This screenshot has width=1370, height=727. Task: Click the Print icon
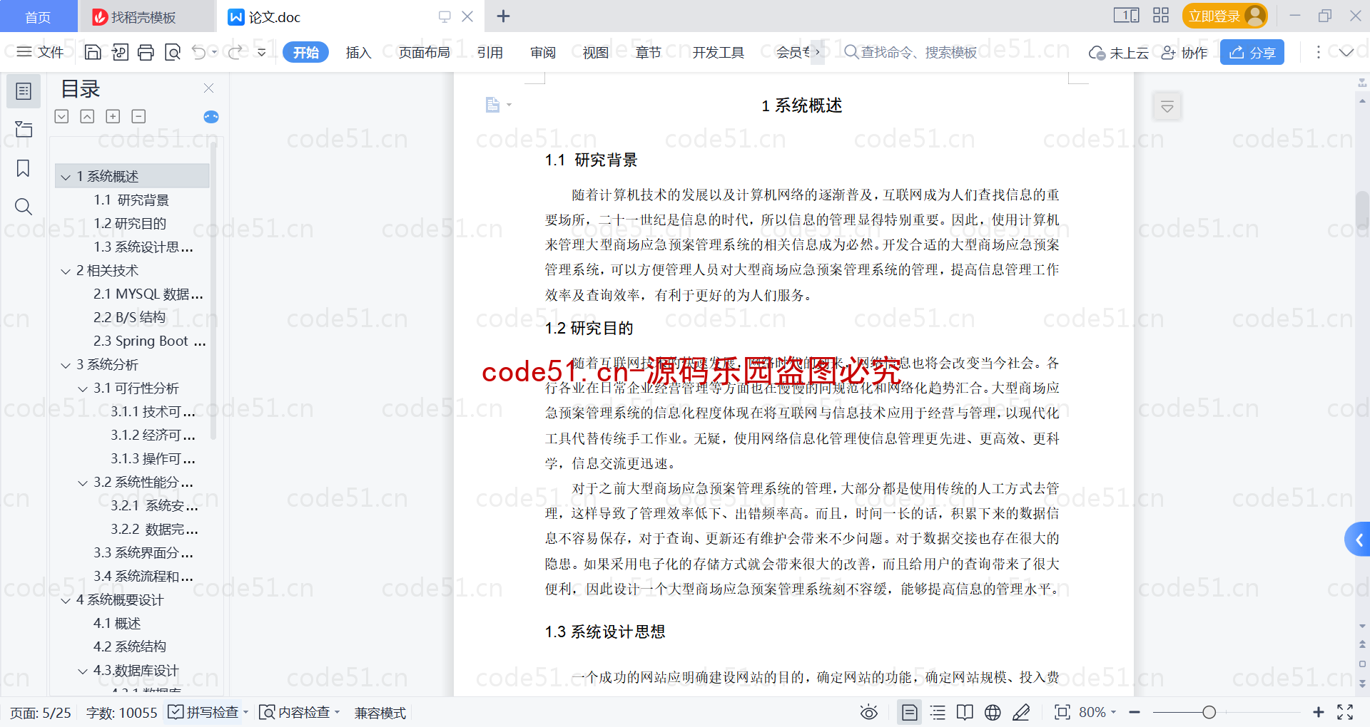coord(146,52)
